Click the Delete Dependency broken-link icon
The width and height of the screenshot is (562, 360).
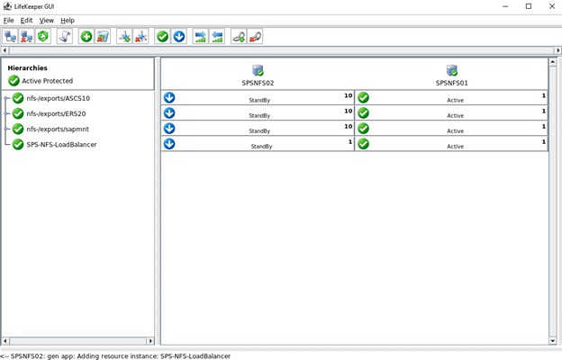[255, 37]
